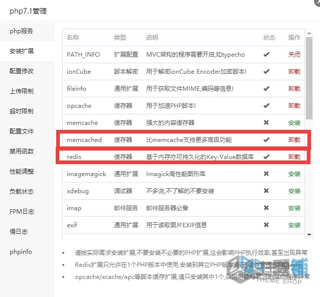Select the memcached name cell
Image resolution: width=320 pixels, height=297 pixels.
click(84, 140)
